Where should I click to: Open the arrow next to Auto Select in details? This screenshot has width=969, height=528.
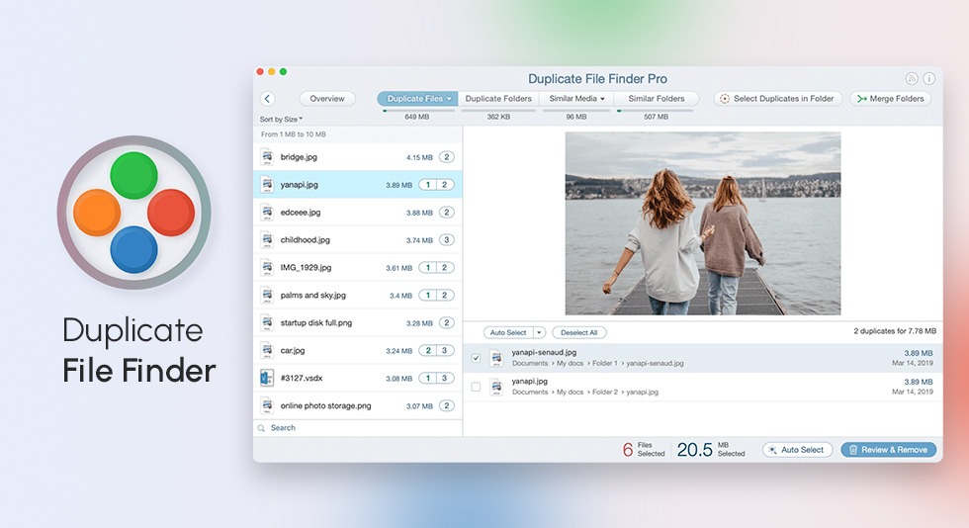click(539, 332)
